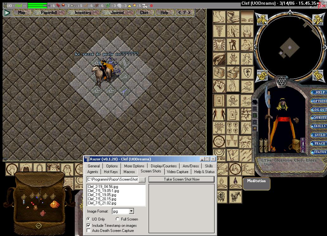
Task: Switch to the Macros tab in Razor
Action: tap(129, 172)
